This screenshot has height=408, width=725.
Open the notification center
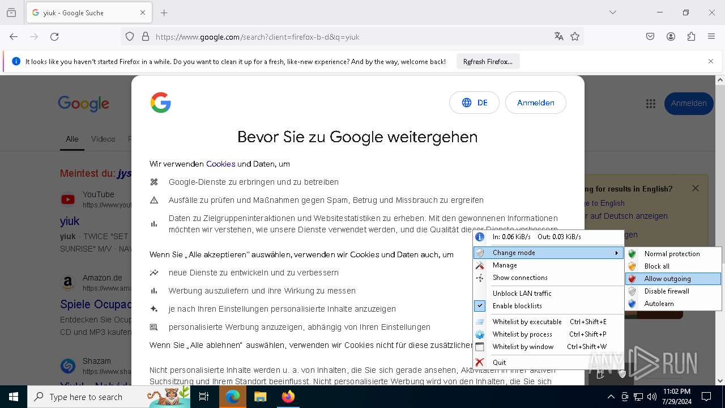tap(706, 397)
